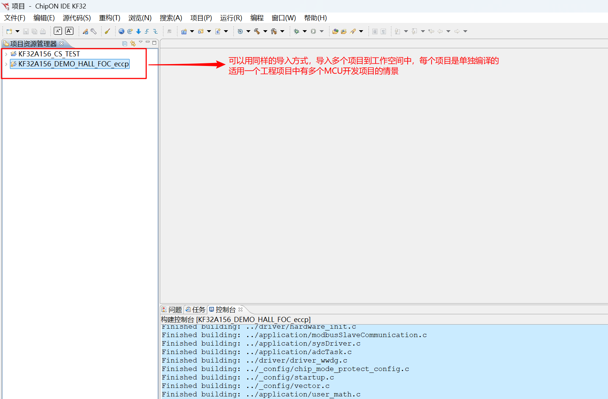This screenshot has width=608, height=399.
Task: Click the wrench settings toolbar icon
Action: pos(94,31)
